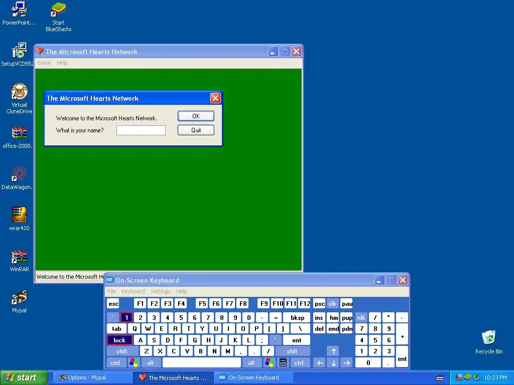
Task: Toggle the left shft key
Action: click(x=122, y=351)
